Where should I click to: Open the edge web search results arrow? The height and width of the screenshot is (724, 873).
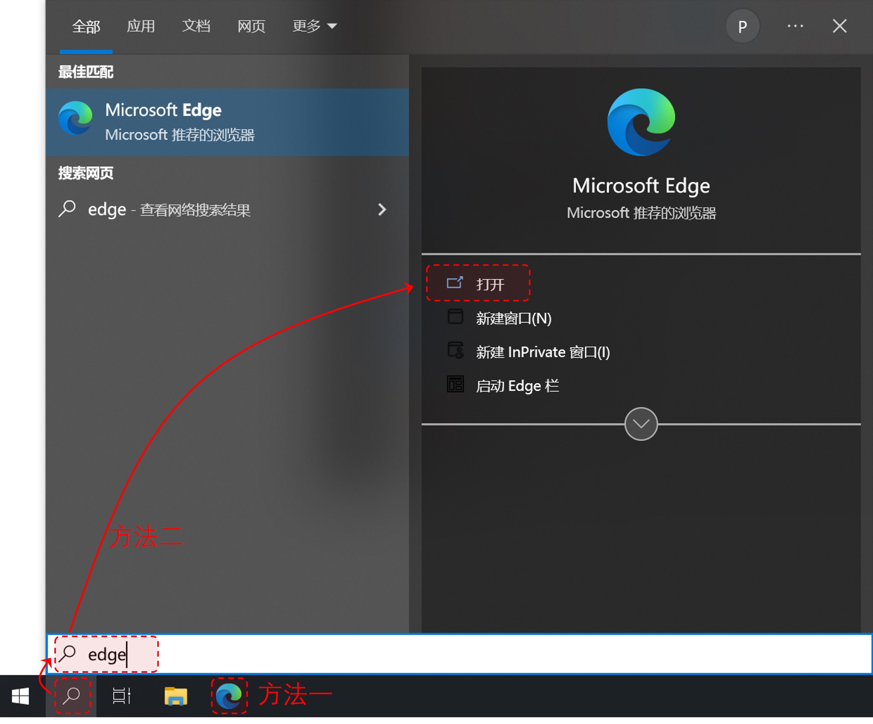382,209
